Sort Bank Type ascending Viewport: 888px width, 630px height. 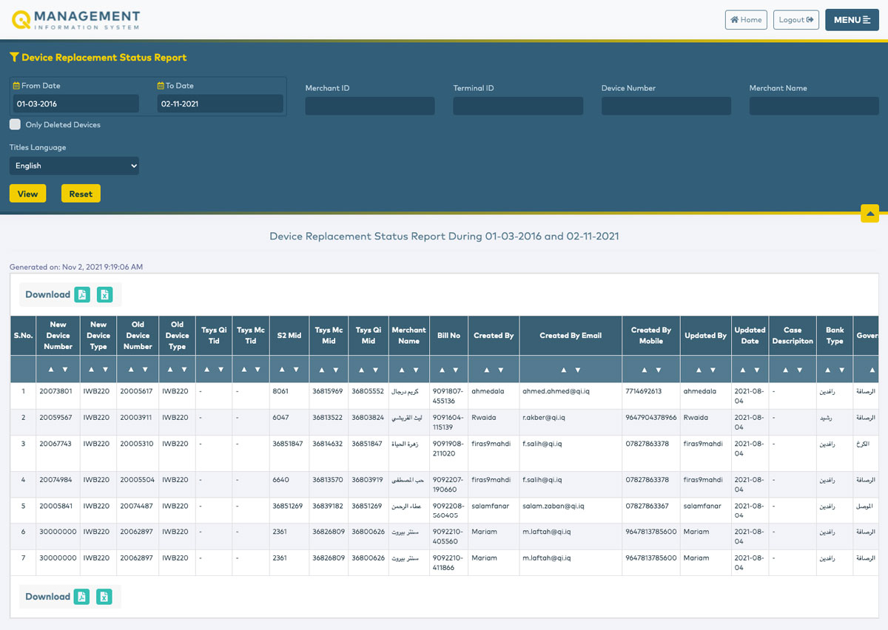click(827, 369)
